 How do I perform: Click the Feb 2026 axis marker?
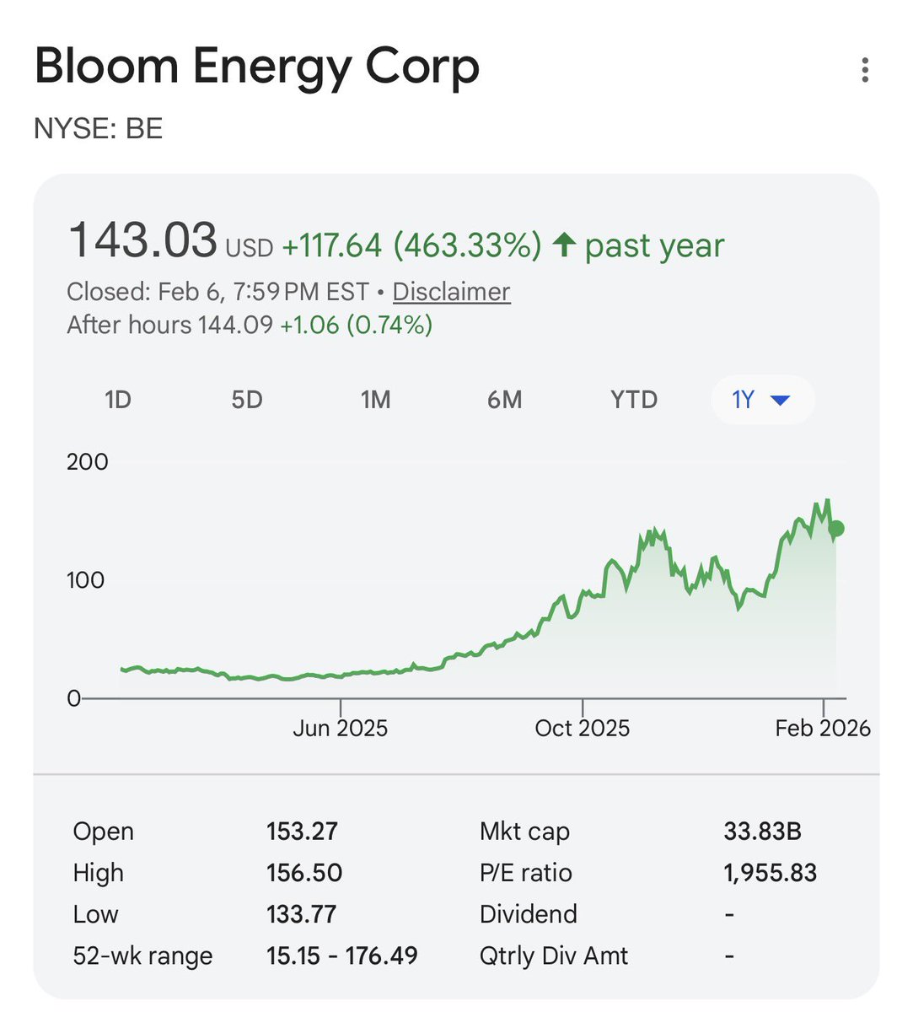pyautogui.click(x=823, y=728)
